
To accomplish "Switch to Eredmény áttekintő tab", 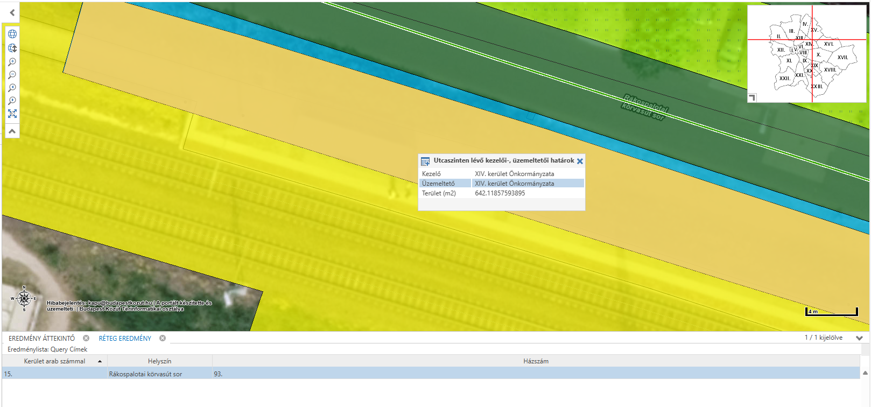I will point(41,338).
